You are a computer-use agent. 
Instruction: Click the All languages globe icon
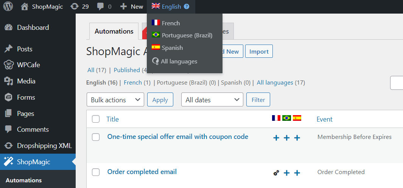tap(156, 62)
